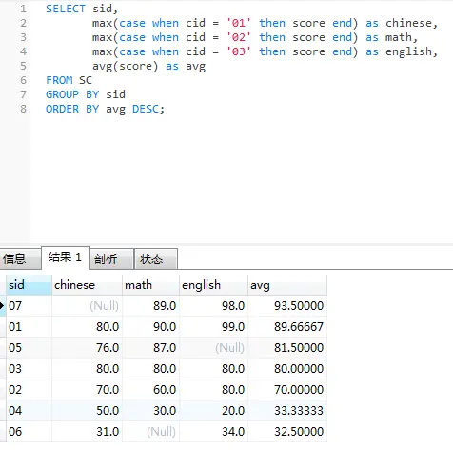The height and width of the screenshot is (451, 453).
Task: Select sid cell 06
Action: point(29,432)
